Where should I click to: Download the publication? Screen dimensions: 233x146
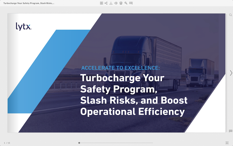111,3
